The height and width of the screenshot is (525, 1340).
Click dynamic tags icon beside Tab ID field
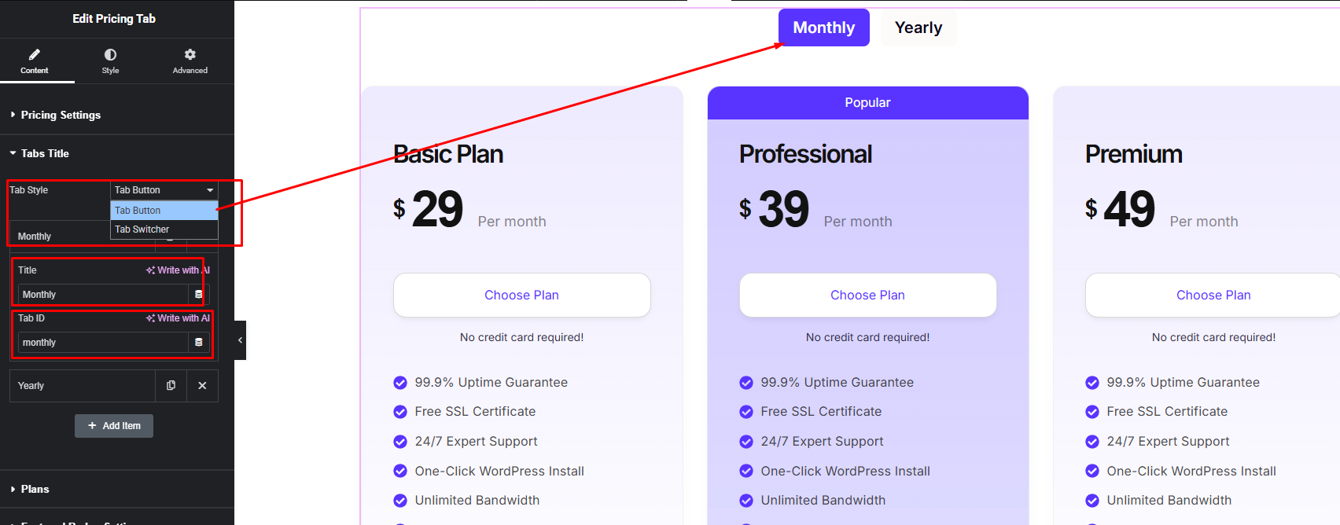(198, 343)
